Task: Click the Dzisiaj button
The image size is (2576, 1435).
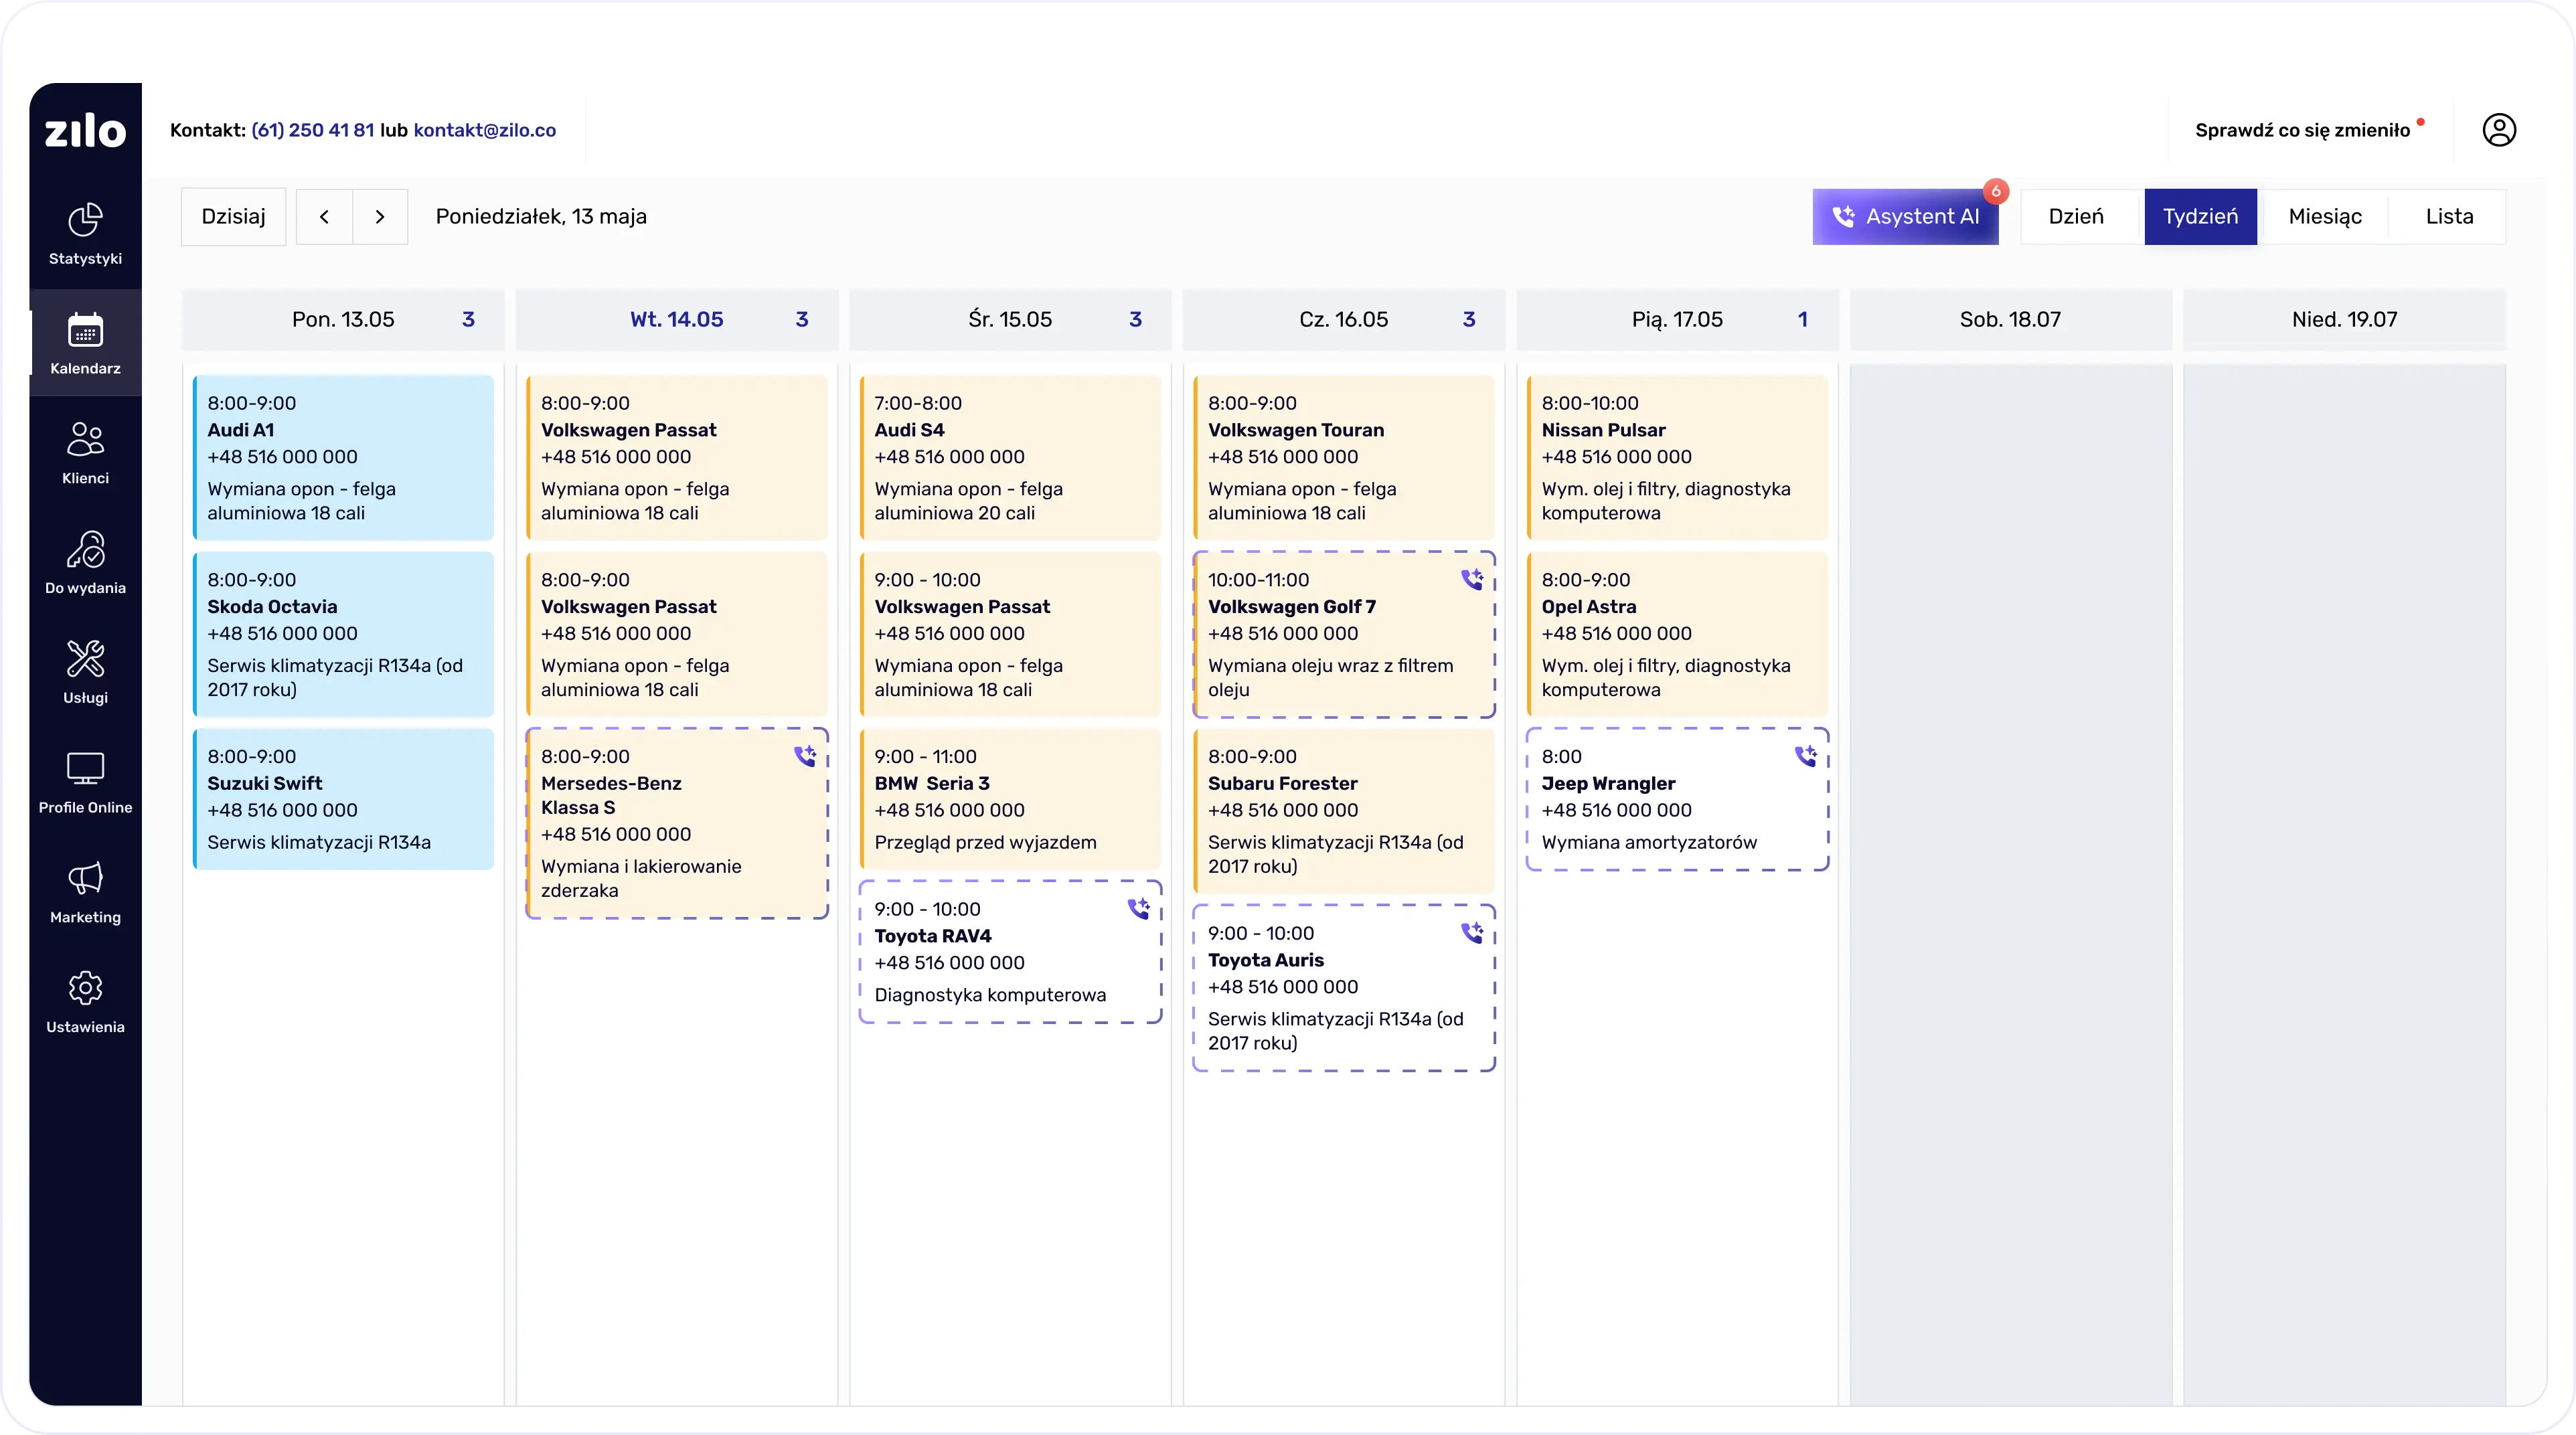Action: pyautogui.click(x=233, y=217)
